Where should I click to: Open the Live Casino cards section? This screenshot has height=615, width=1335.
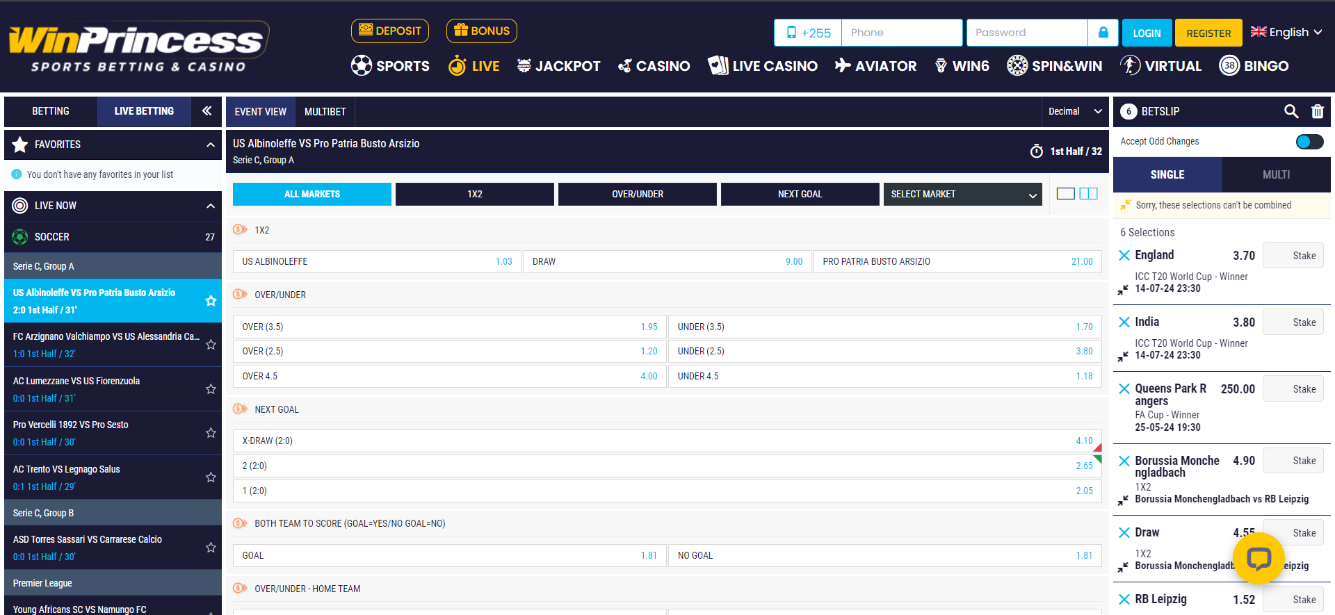click(x=762, y=66)
